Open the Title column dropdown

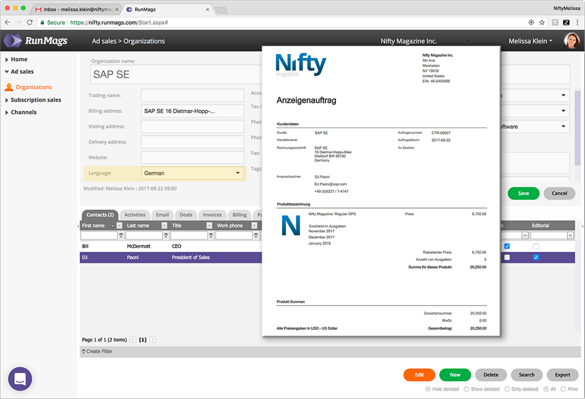209,226
